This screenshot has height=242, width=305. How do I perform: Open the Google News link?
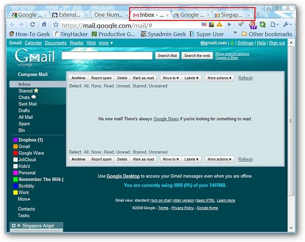(166, 119)
